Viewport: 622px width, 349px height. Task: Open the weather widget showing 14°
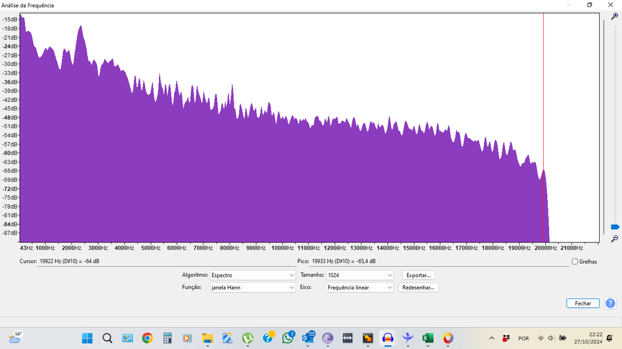pyautogui.click(x=16, y=337)
